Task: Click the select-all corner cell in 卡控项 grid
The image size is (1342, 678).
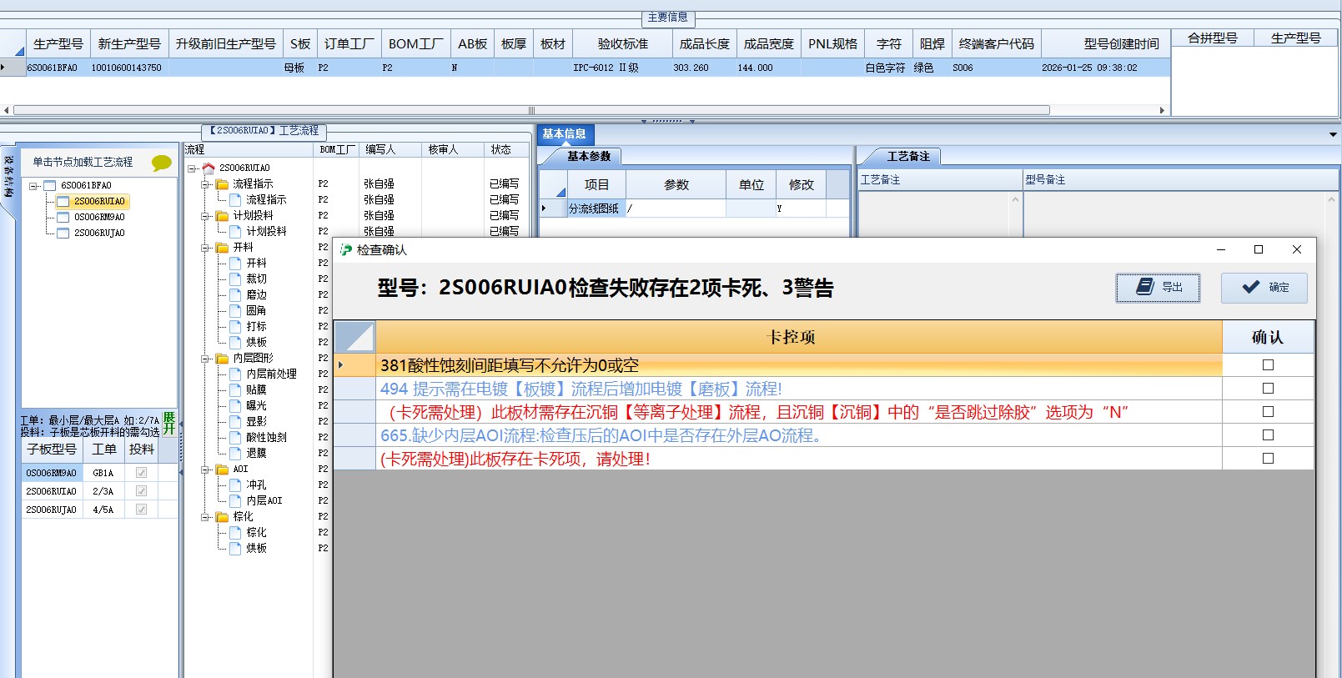Action: 354,337
